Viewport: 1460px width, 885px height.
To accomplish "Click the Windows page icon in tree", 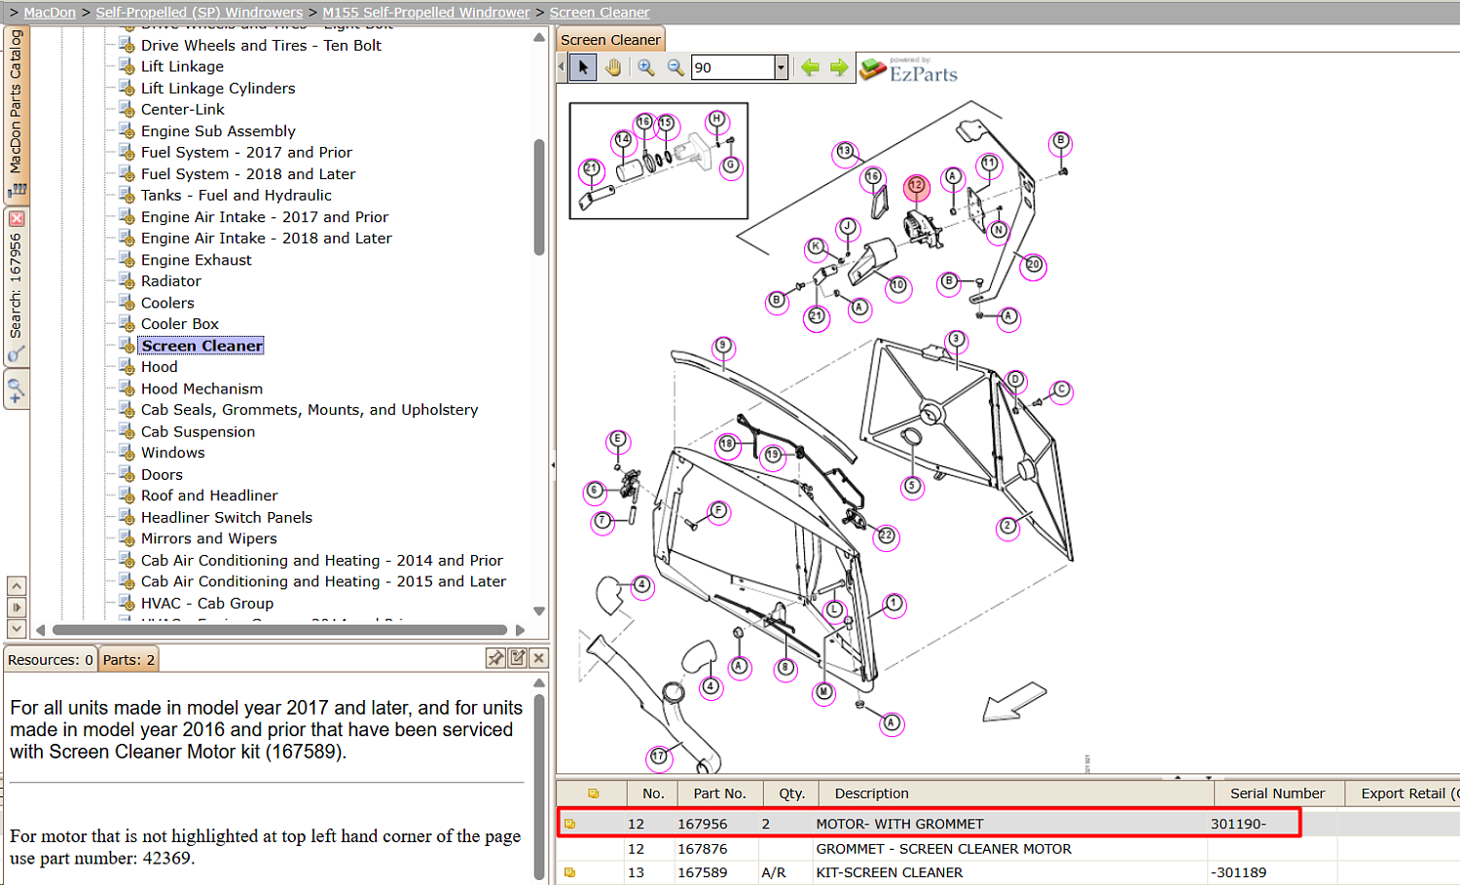I will click(127, 452).
